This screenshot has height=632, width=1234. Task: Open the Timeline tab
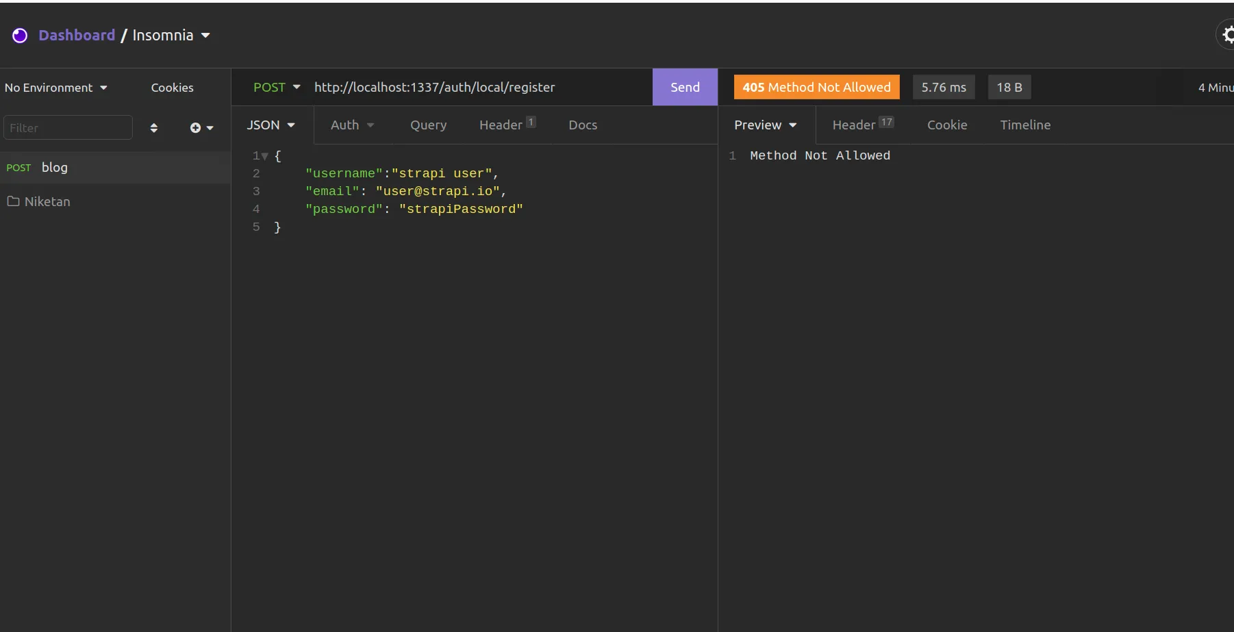coord(1025,125)
